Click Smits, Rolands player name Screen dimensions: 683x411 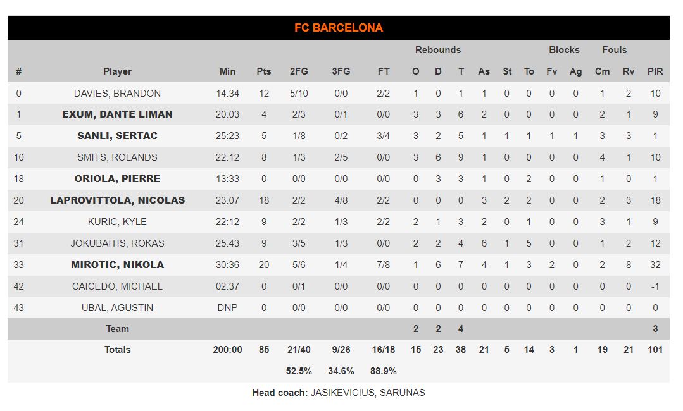[117, 157]
